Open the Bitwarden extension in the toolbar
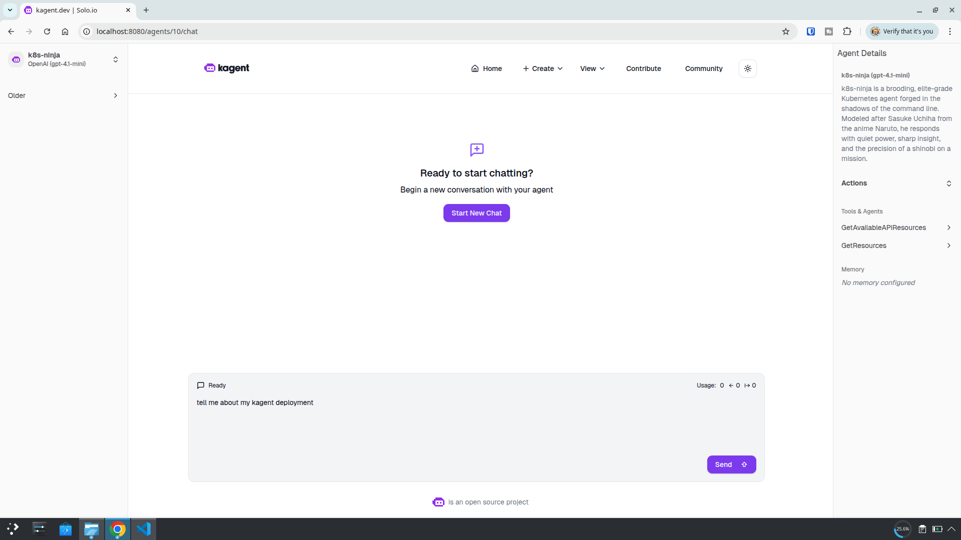This screenshot has width=961, height=540. coord(810,31)
